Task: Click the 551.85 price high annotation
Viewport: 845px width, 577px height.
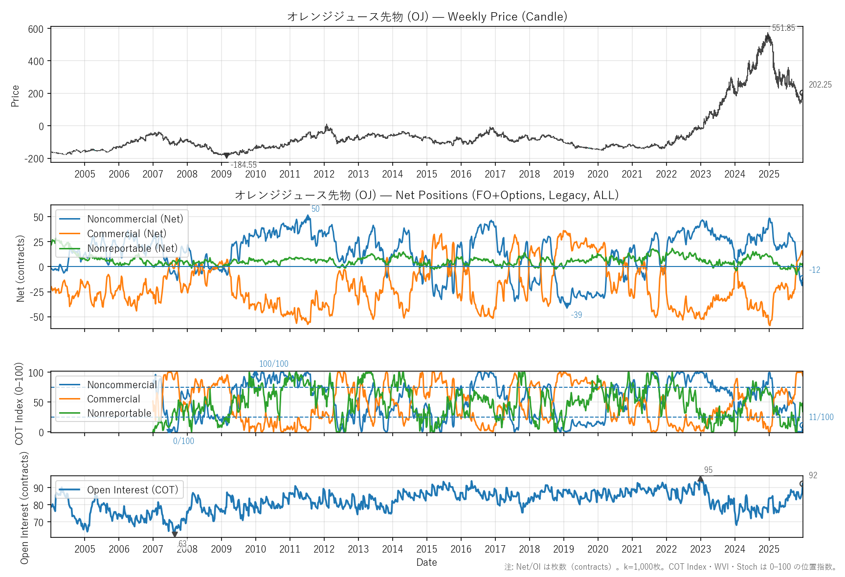Action: (783, 28)
